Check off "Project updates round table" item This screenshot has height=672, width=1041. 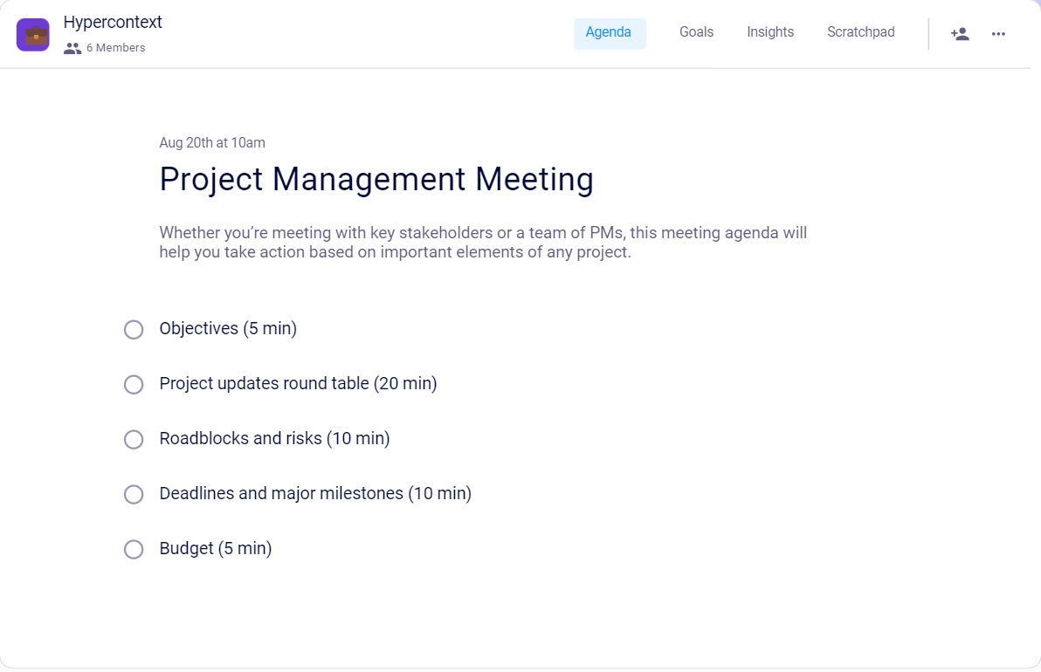pyautogui.click(x=133, y=385)
